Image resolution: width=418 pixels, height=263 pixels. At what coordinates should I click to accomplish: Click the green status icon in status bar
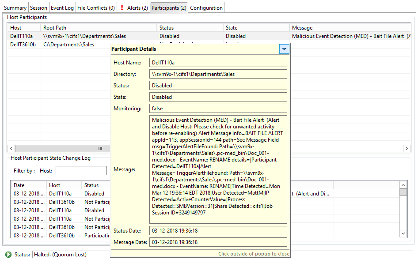(8, 255)
